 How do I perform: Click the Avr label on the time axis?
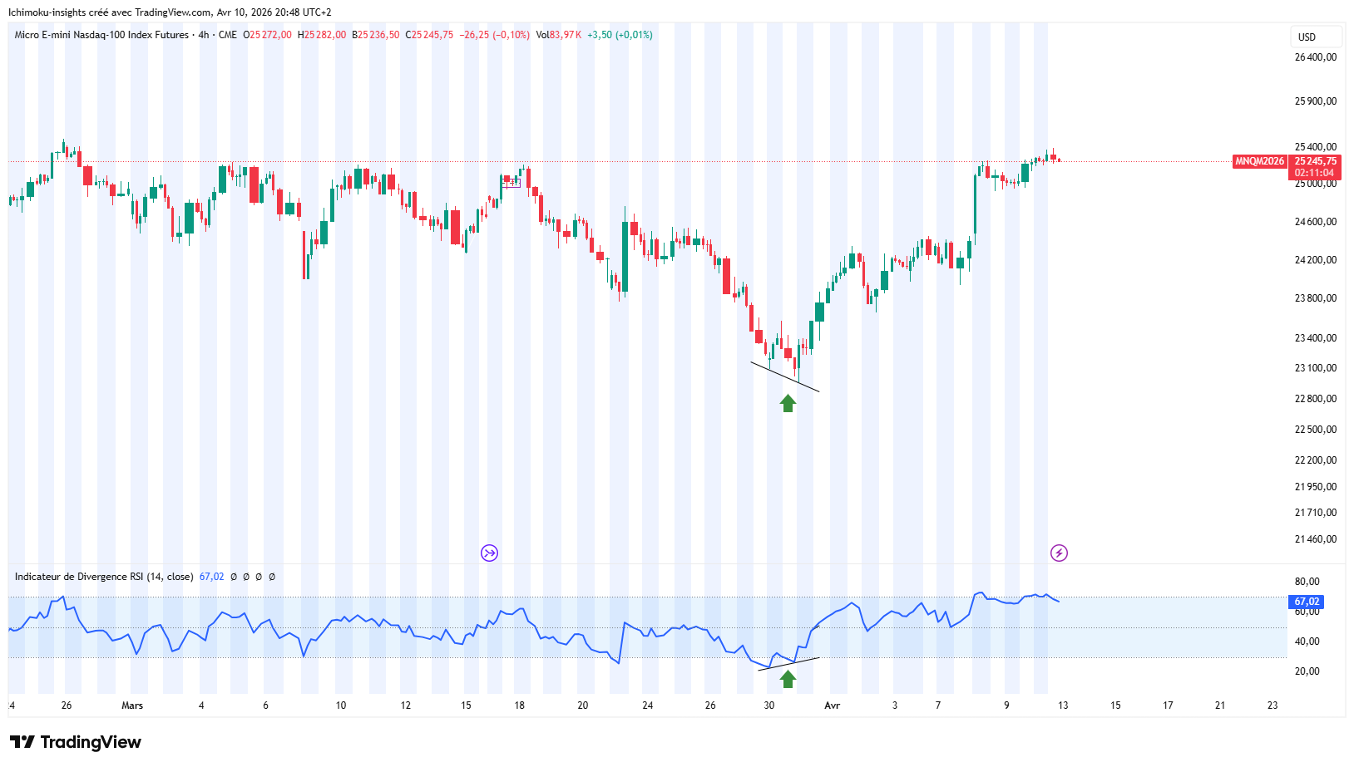point(832,706)
